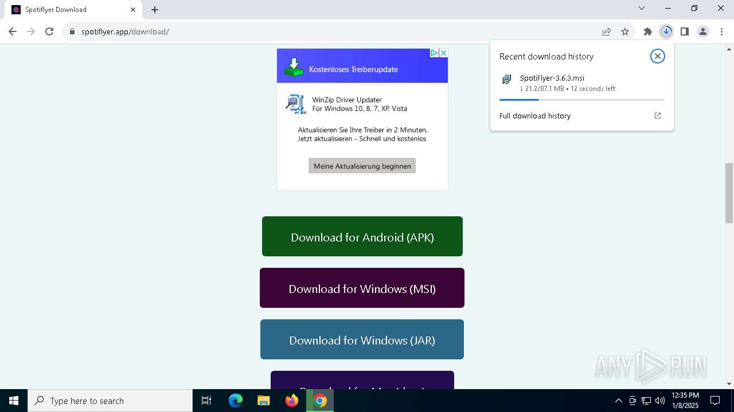Image resolution: width=734 pixels, height=412 pixels.
Task: Open Task View on taskbar
Action: click(206, 401)
